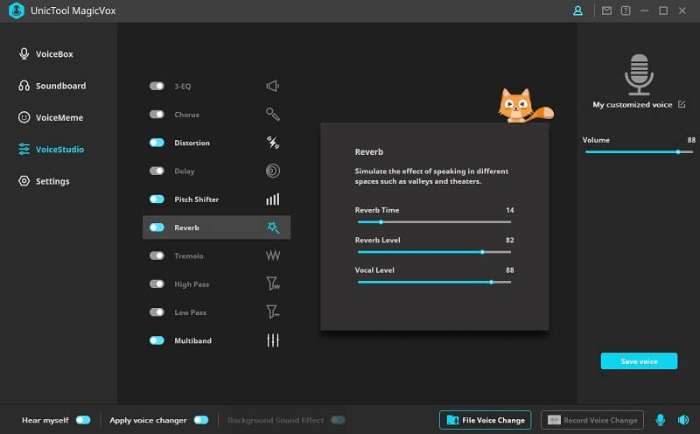Open the mail icon in the title bar

[x=607, y=10]
